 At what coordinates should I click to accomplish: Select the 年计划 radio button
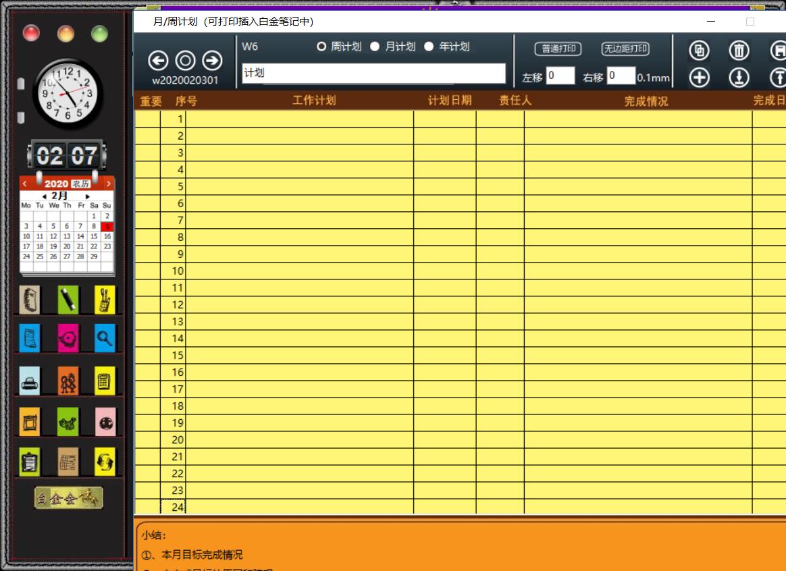(429, 47)
